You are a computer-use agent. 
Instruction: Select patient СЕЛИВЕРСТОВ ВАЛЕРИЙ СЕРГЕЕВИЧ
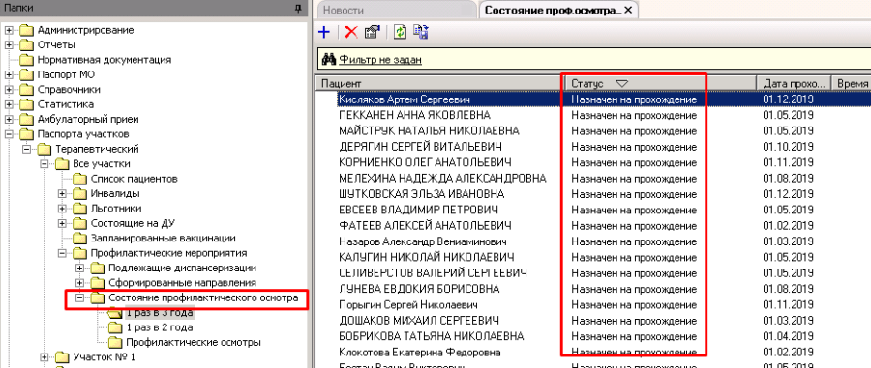pos(433,273)
